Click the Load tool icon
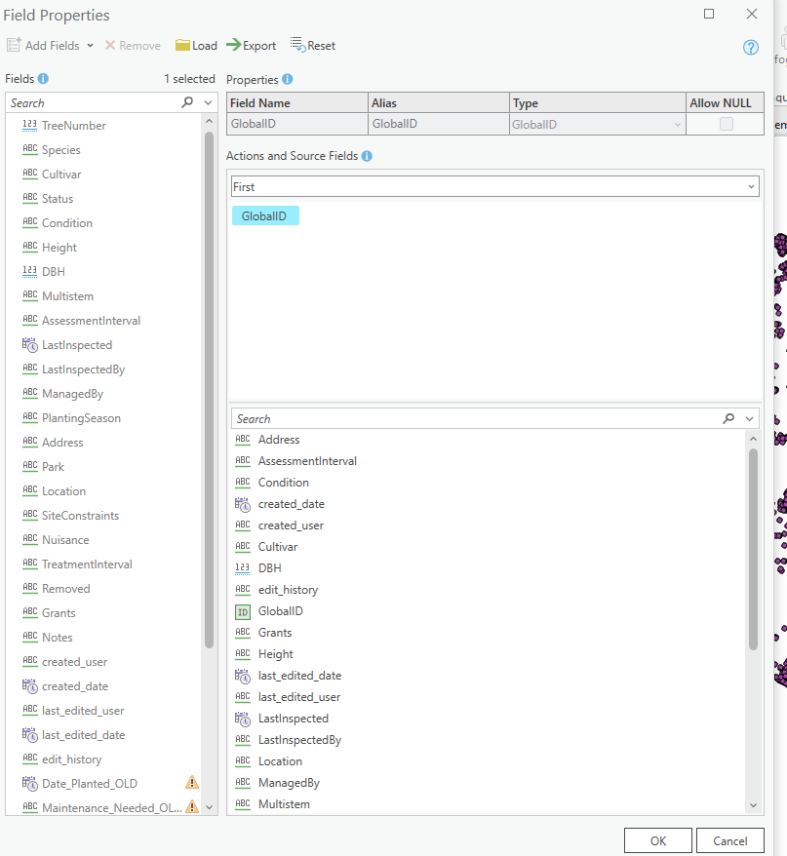Image resolution: width=787 pixels, height=856 pixels. click(181, 45)
